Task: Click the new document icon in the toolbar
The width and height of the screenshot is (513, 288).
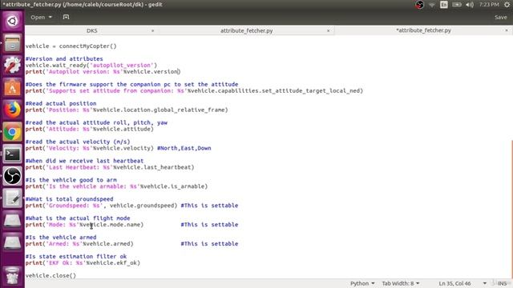Action: click(66, 17)
